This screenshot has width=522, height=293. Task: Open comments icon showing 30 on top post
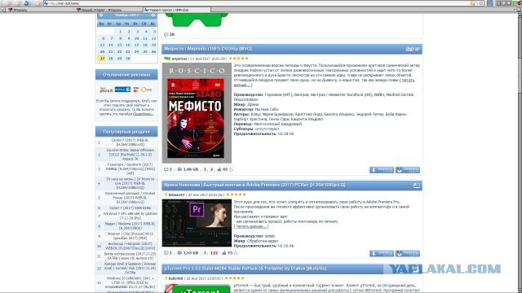[x=166, y=34]
